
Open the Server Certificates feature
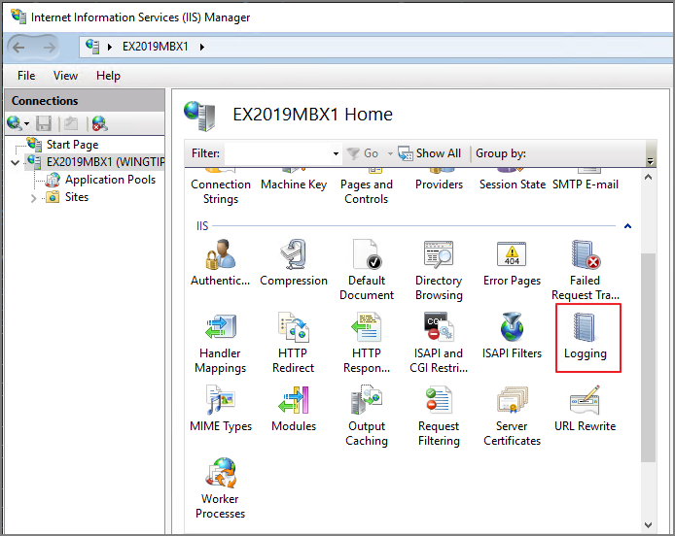[x=512, y=416]
